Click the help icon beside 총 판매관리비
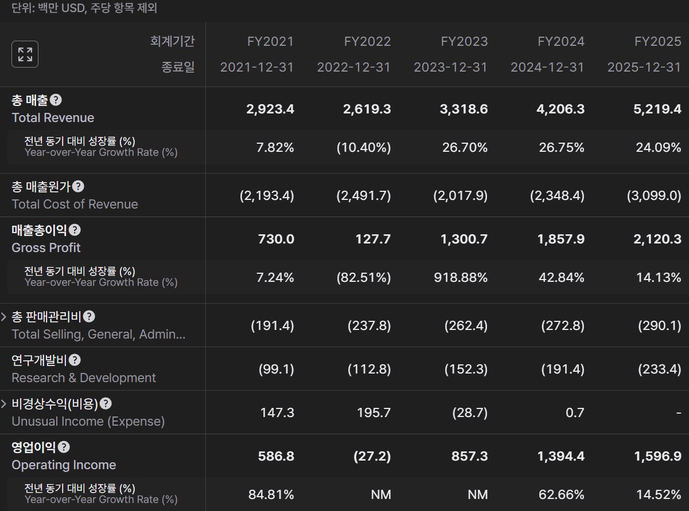 pos(89,316)
